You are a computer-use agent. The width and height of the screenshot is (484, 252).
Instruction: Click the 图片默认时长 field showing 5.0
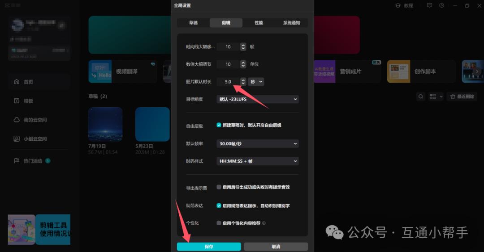228,82
